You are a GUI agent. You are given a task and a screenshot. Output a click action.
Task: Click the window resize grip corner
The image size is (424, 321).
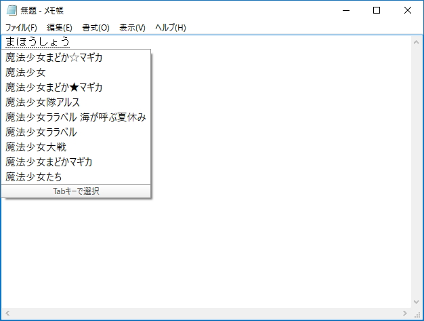click(417, 314)
